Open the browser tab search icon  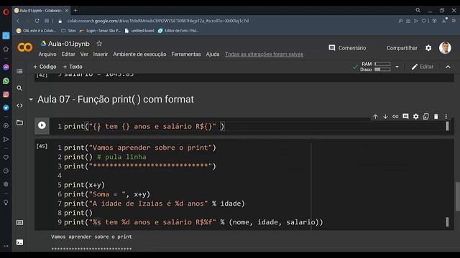click(x=418, y=10)
